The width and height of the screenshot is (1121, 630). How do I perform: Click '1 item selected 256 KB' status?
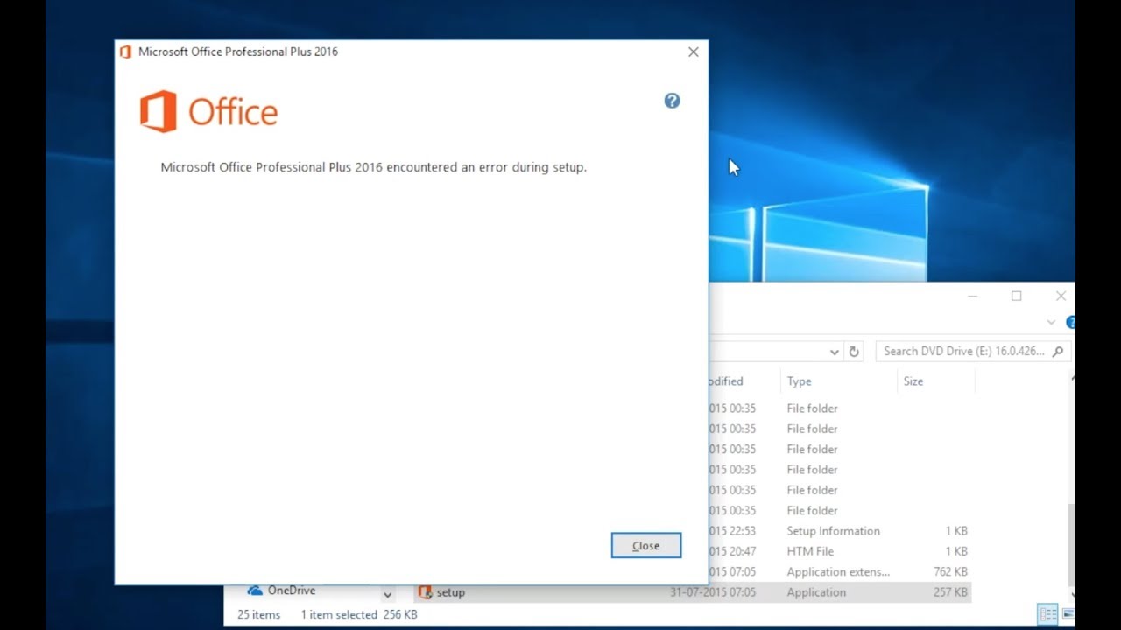pos(359,615)
